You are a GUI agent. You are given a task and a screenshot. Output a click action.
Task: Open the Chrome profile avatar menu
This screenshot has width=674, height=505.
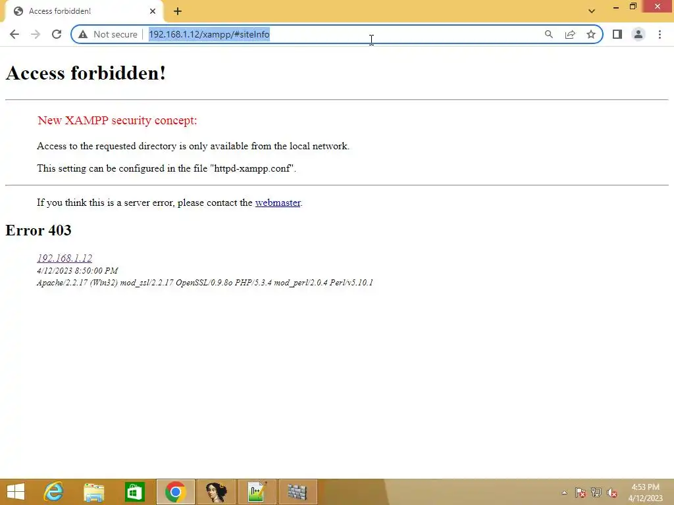point(638,34)
